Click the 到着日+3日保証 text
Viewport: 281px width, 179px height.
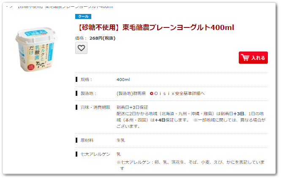(x=132, y=107)
